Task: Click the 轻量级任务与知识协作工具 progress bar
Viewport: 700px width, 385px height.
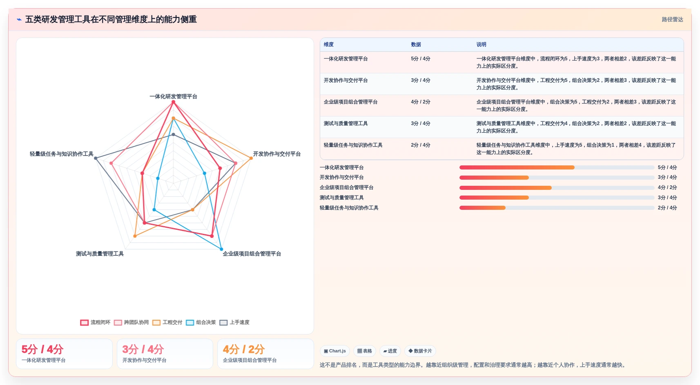Action: tap(557, 208)
